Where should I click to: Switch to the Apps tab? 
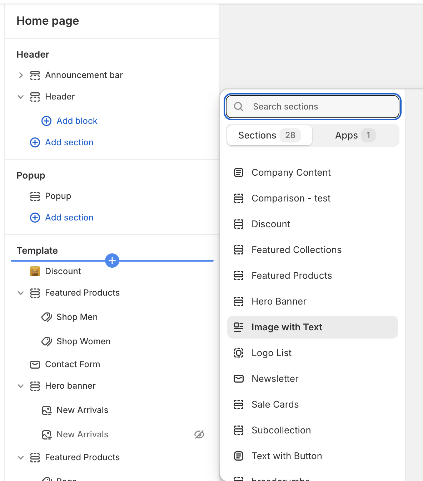coord(355,135)
